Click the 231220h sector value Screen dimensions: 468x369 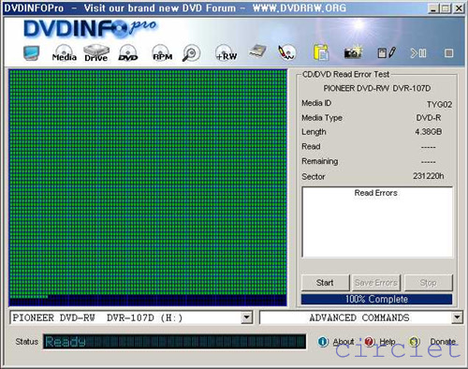point(429,176)
